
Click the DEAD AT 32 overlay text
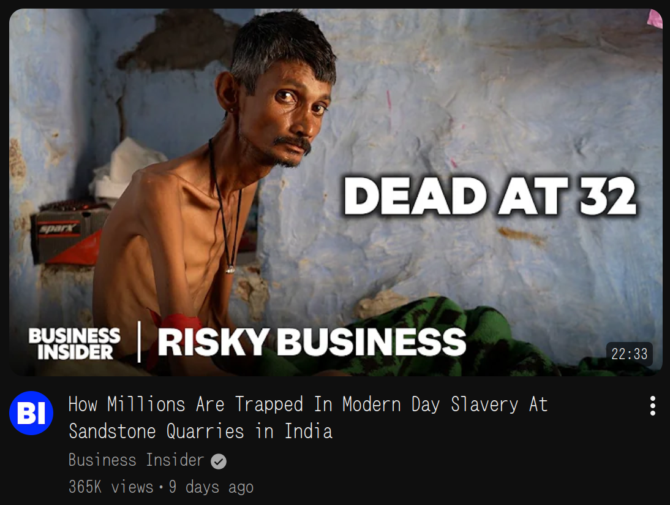[x=490, y=196]
